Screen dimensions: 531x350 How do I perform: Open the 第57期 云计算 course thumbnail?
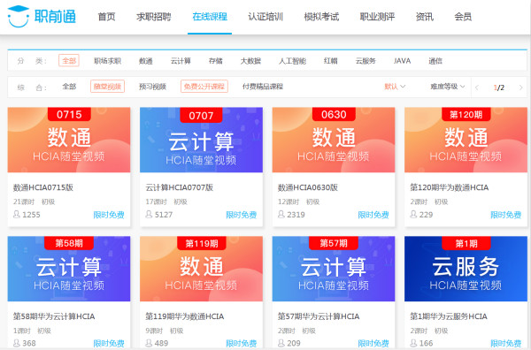tap(334, 269)
